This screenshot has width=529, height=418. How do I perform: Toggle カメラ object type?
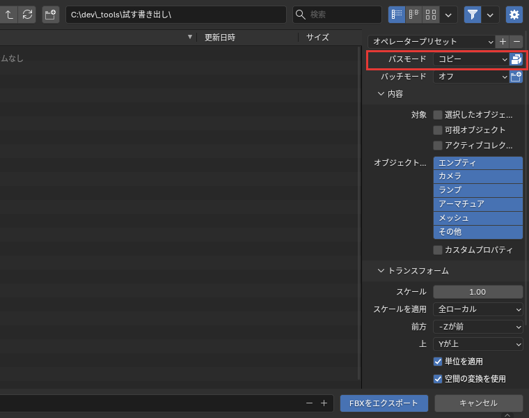click(478, 176)
